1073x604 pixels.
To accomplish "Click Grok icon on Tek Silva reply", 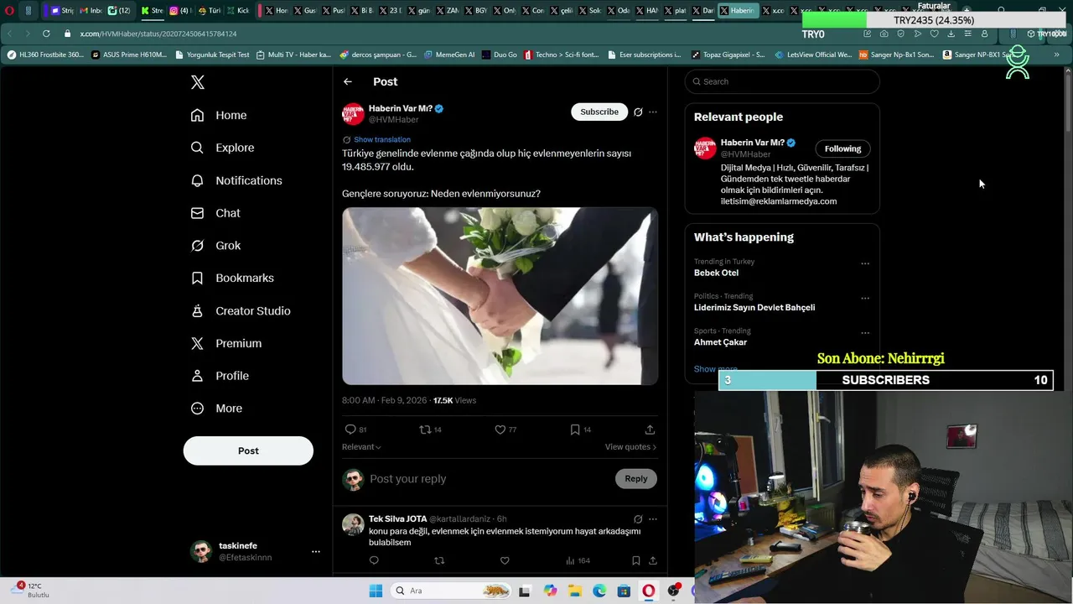I will tap(638, 519).
